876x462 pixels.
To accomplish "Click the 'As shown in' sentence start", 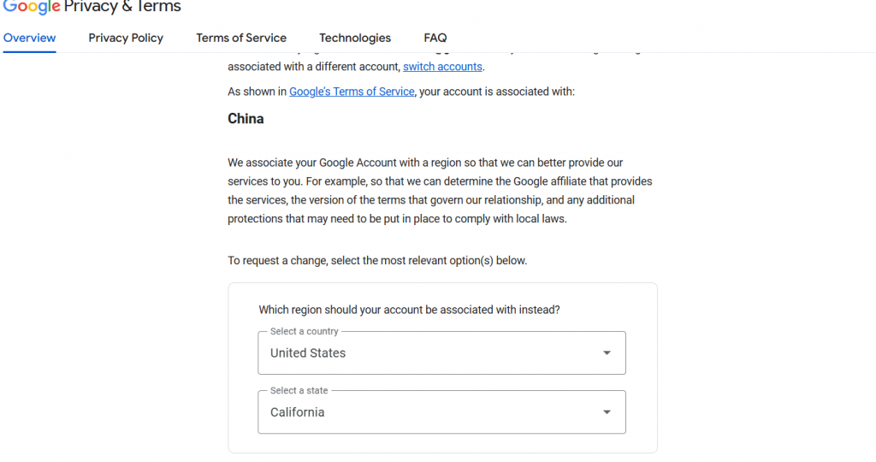I will pos(257,92).
